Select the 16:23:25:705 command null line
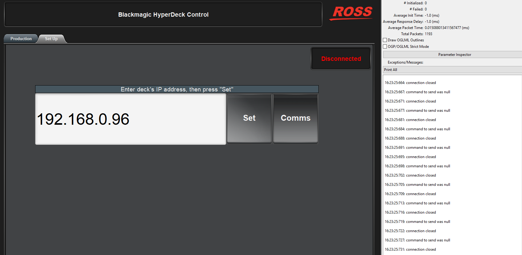 [x=417, y=185]
